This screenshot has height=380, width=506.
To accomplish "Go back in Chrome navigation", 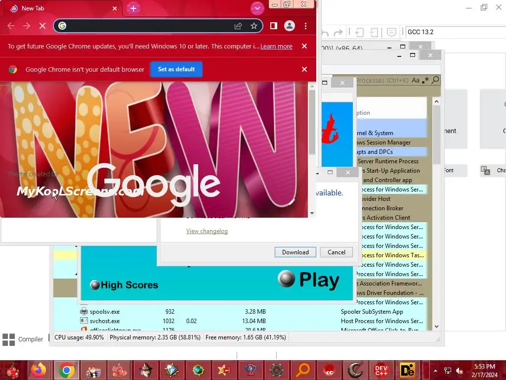I will pos(11,26).
